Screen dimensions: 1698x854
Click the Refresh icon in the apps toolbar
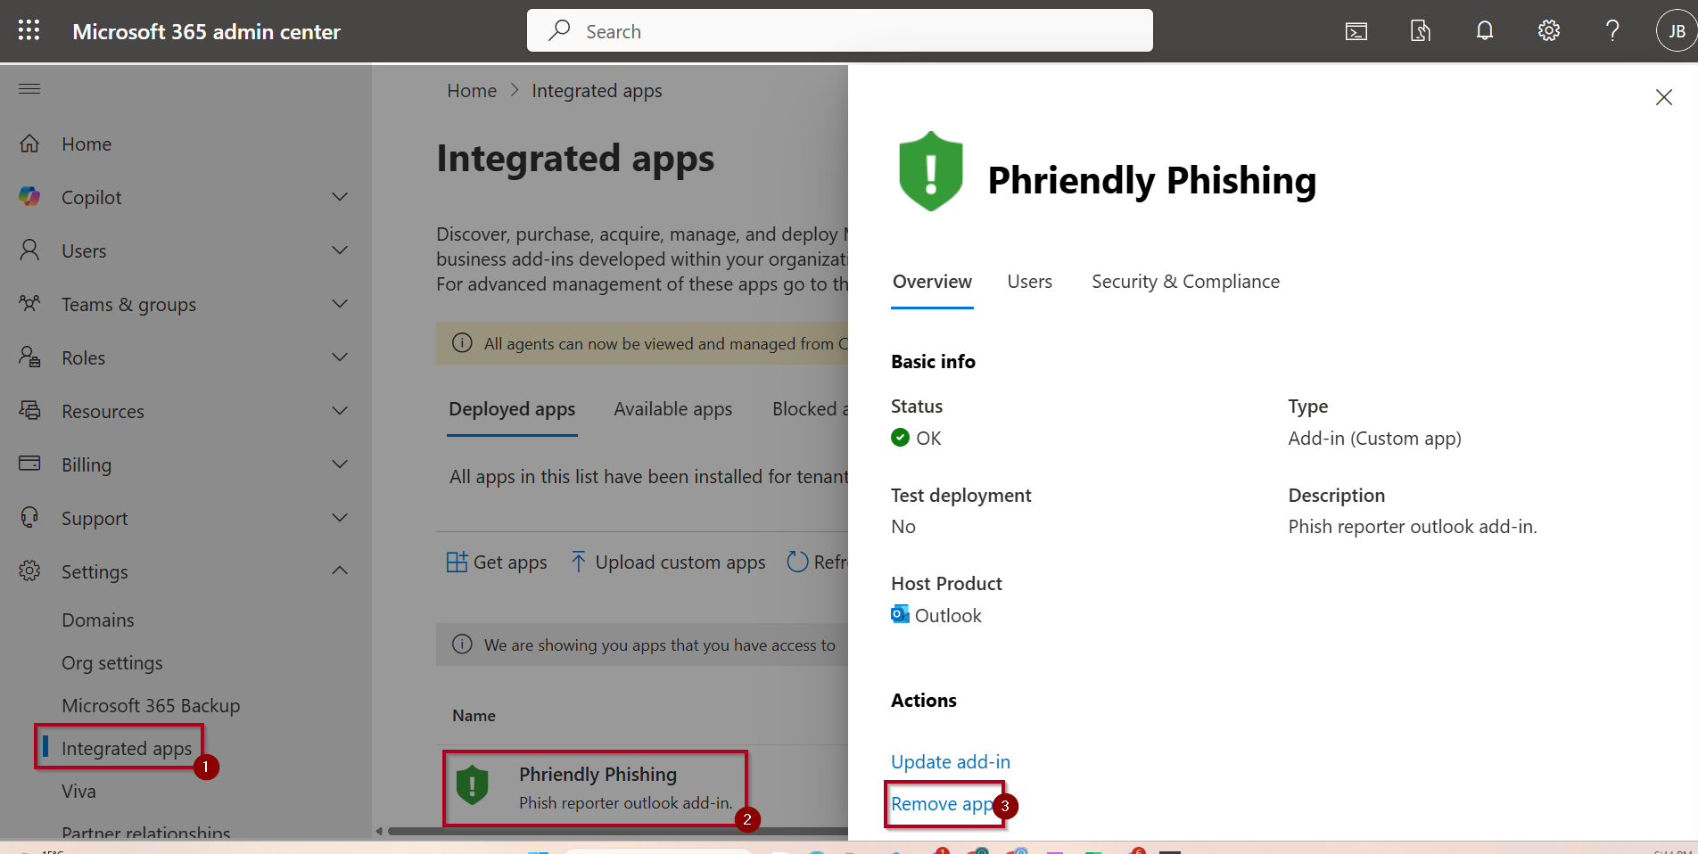pyautogui.click(x=797, y=562)
